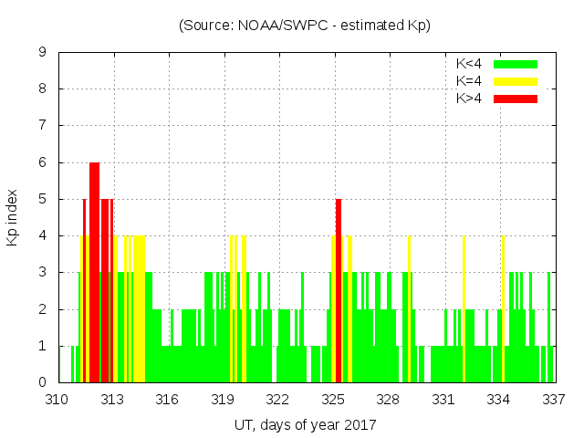Click the NOAA/SWPC source title text
Viewport: 584px width, 438px height.
coord(304,26)
